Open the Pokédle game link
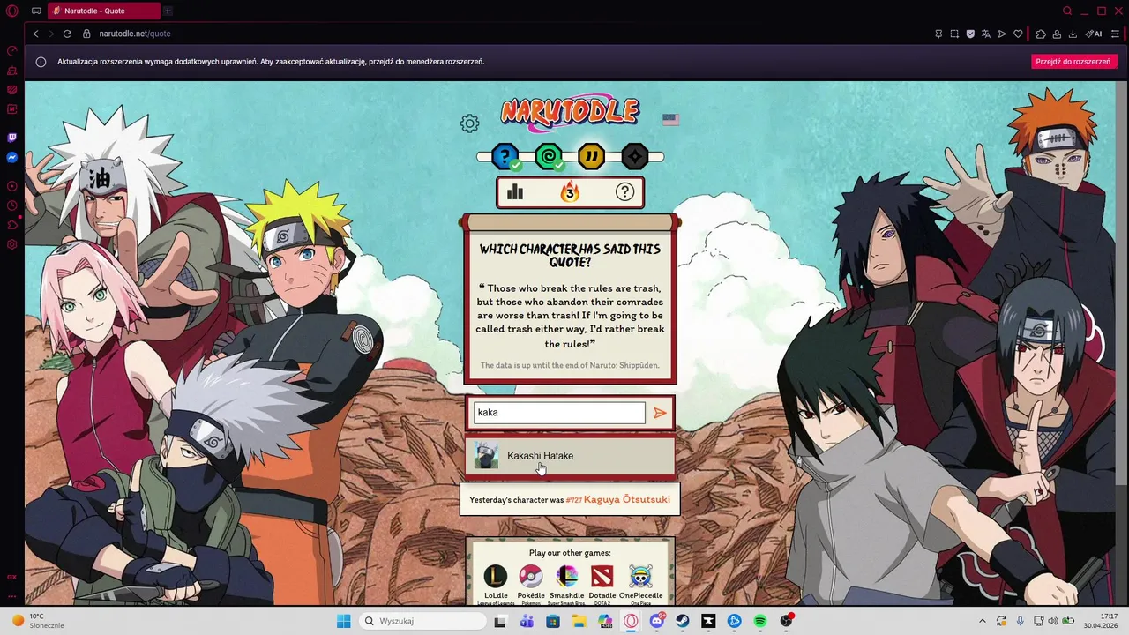 pyautogui.click(x=531, y=583)
